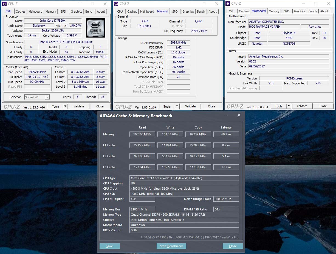
Task: Go to the About tab in the Processor window
Action: click(x=101, y=12)
